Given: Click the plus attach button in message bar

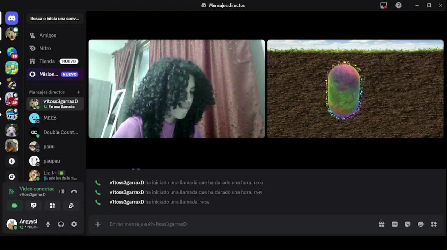Looking at the screenshot, I should pos(98,224).
